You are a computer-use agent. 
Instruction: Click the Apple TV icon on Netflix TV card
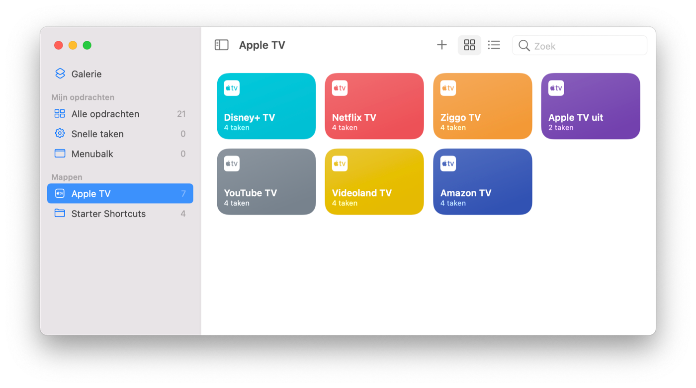click(x=340, y=88)
